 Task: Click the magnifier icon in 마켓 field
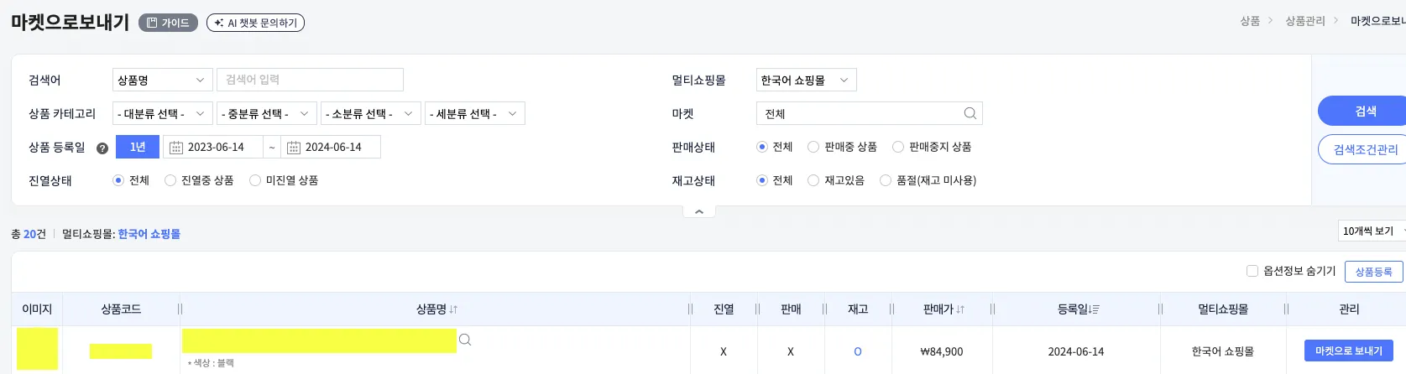click(x=970, y=113)
